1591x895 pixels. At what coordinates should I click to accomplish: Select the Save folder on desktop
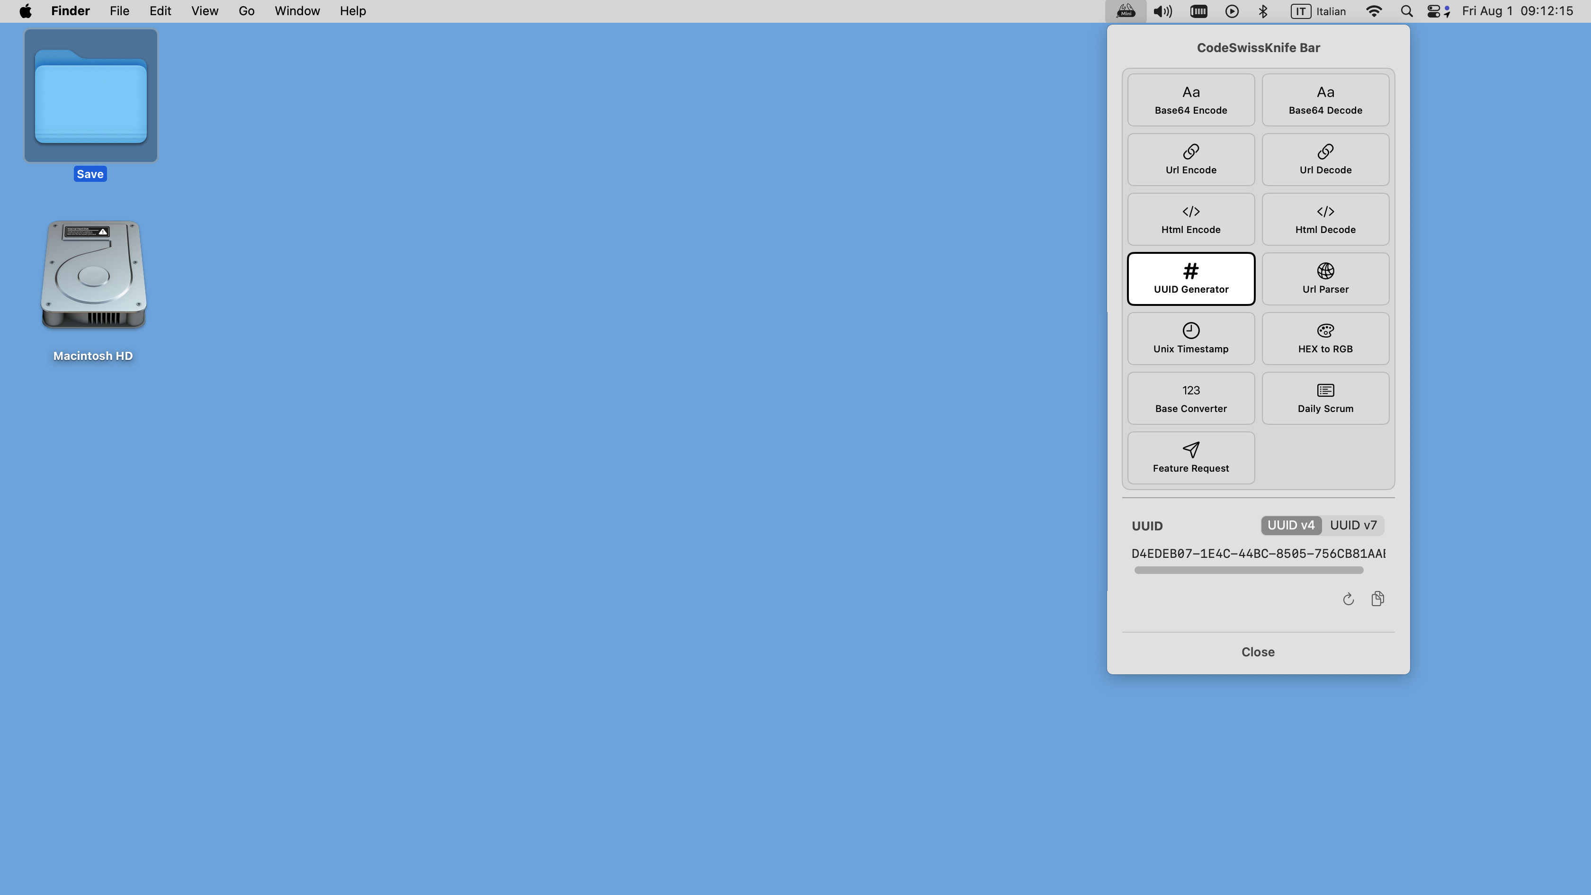click(91, 105)
